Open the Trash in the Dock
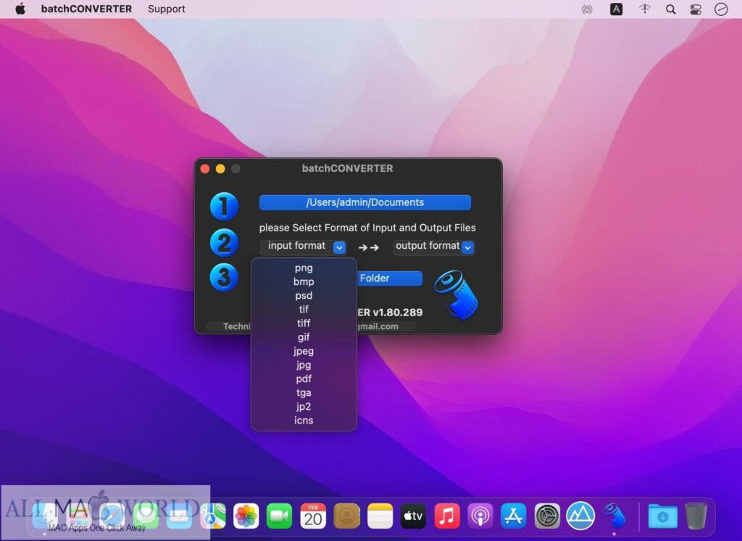This screenshot has width=742, height=541. 696,516
